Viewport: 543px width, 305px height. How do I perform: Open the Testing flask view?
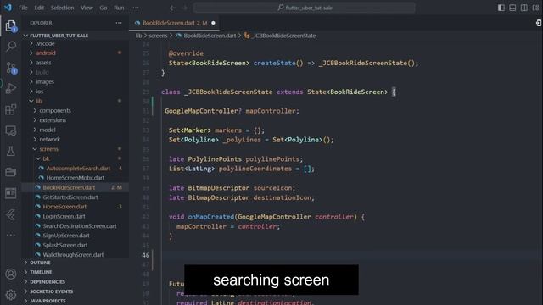[11, 151]
